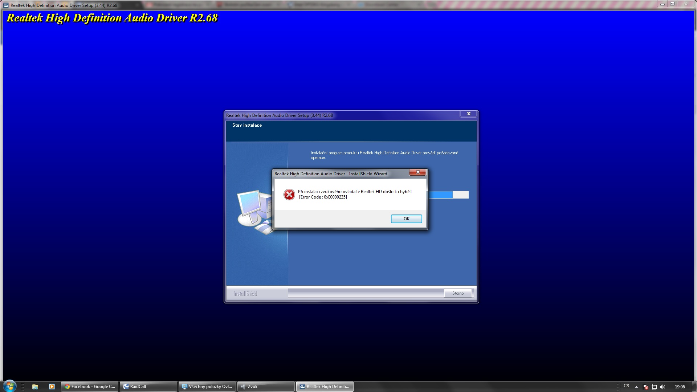Close the InstallShield Wizard error dialog
The width and height of the screenshot is (697, 392).
click(x=417, y=172)
